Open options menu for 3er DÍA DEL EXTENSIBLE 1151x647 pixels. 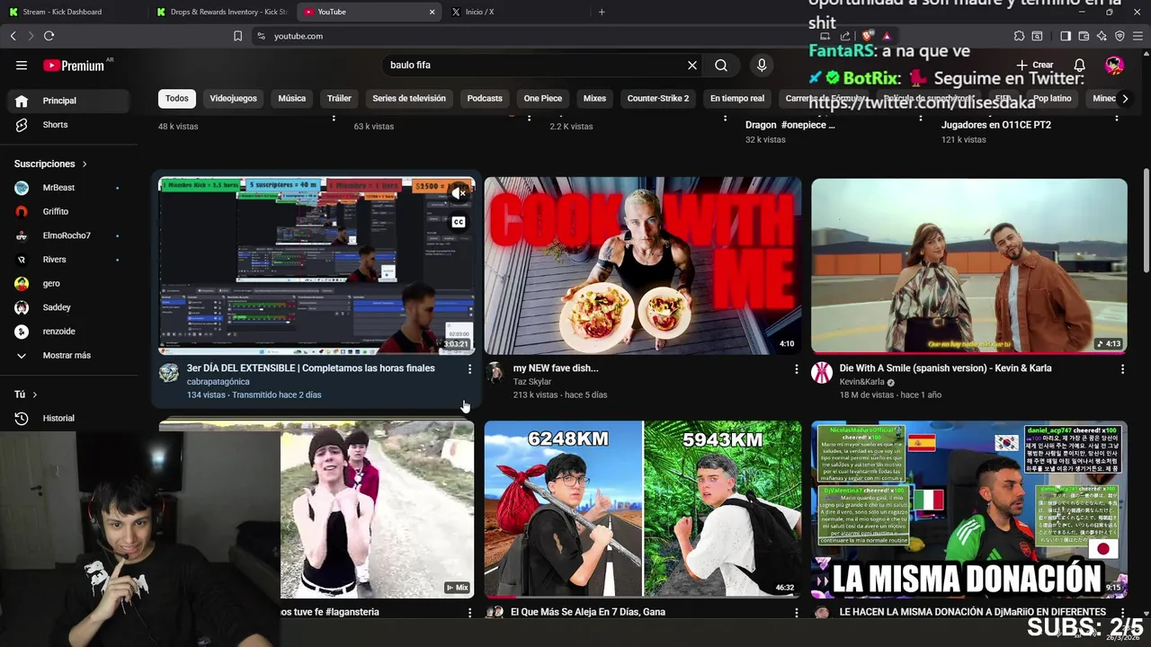(x=469, y=368)
